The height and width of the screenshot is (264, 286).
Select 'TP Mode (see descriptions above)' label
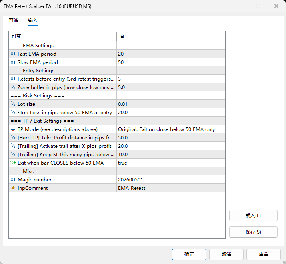tap(58, 129)
